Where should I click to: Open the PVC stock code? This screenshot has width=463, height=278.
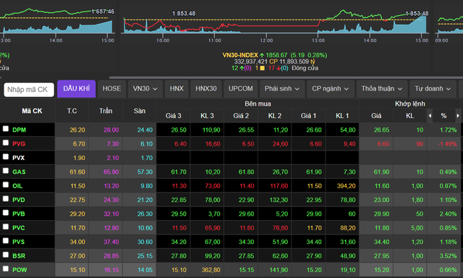coord(19,228)
